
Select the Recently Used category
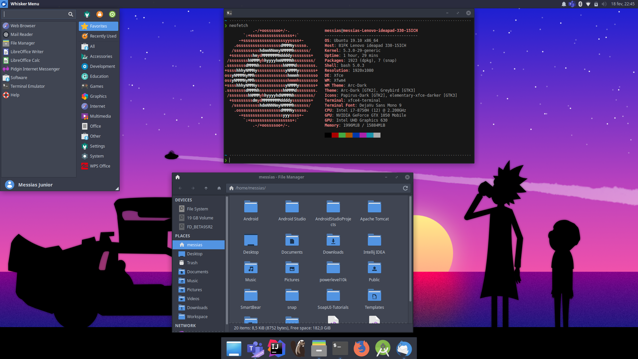click(98, 36)
